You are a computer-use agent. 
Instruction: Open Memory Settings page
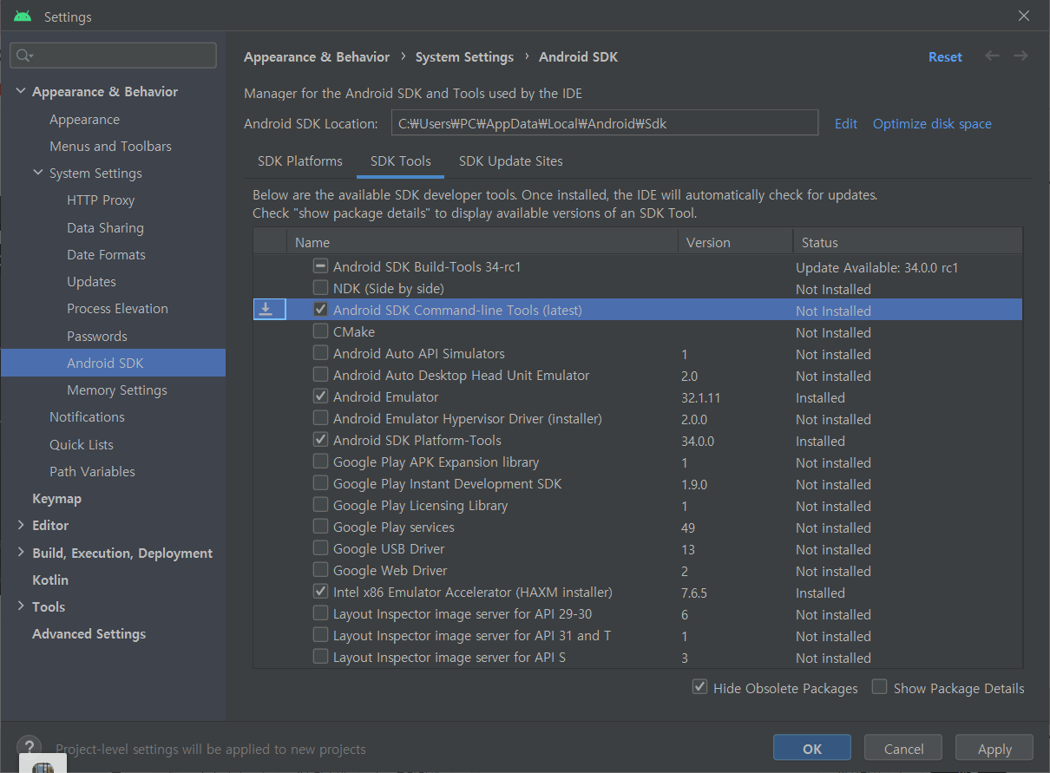pyautogui.click(x=117, y=390)
